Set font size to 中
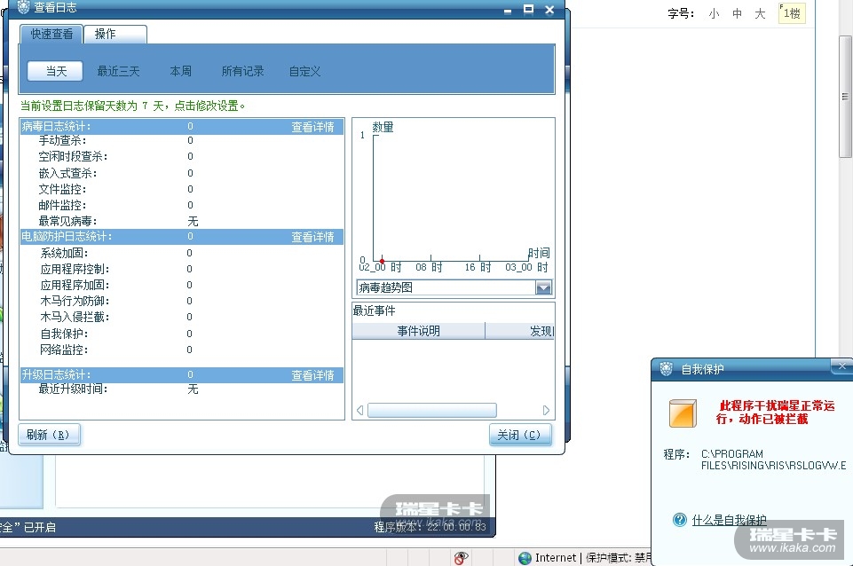This screenshot has width=853, height=566. tap(737, 14)
